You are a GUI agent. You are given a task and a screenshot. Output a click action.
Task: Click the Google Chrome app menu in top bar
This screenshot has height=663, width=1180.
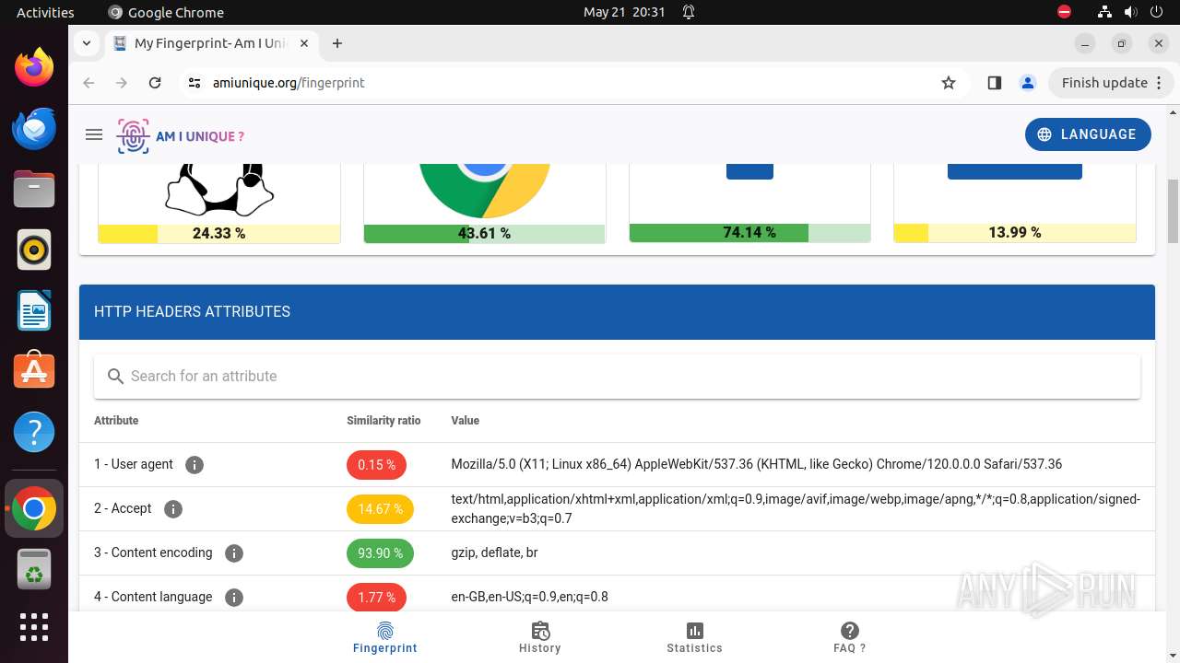tap(166, 13)
